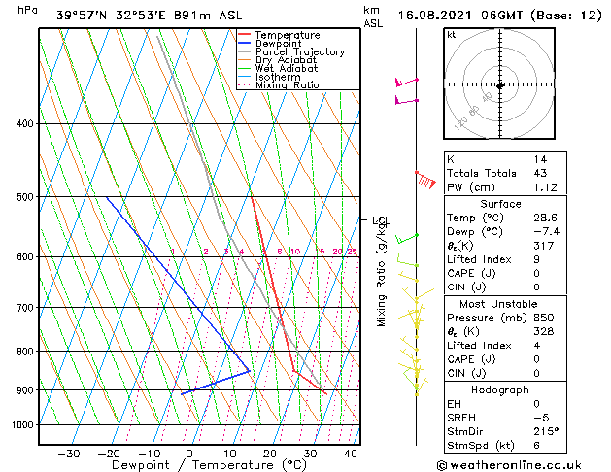
Task: Click the 'km ASL' axis heading
Action: tap(373, 17)
